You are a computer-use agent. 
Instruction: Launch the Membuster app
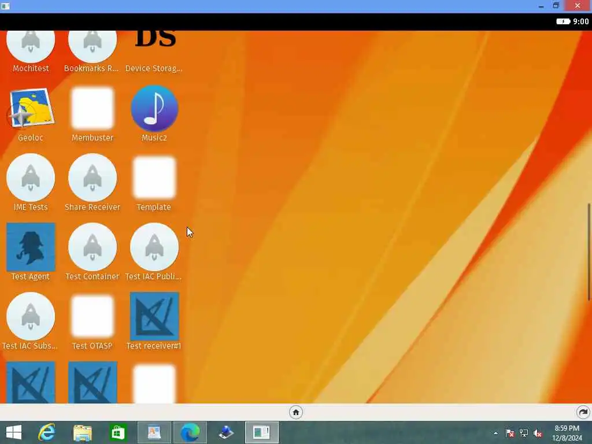click(92, 108)
